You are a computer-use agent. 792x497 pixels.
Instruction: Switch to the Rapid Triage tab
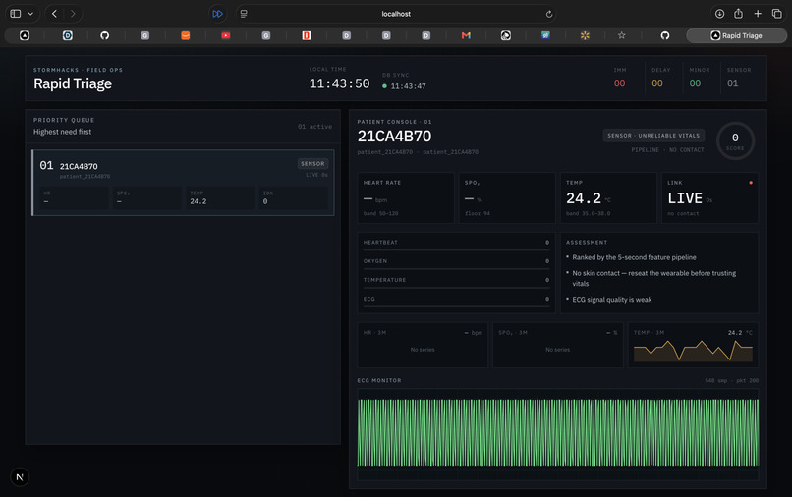tap(736, 35)
